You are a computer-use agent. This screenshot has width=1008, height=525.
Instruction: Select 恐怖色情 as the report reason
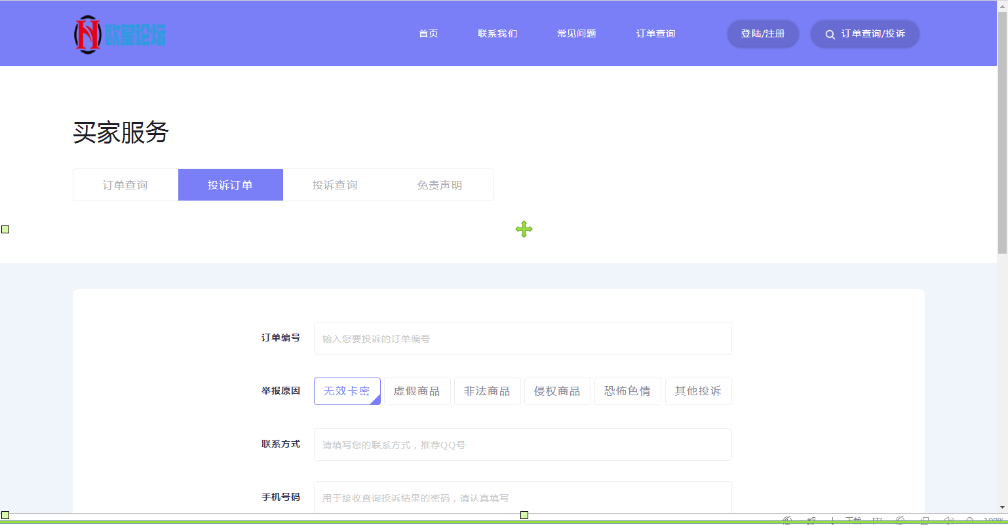click(x=627, y=391)
